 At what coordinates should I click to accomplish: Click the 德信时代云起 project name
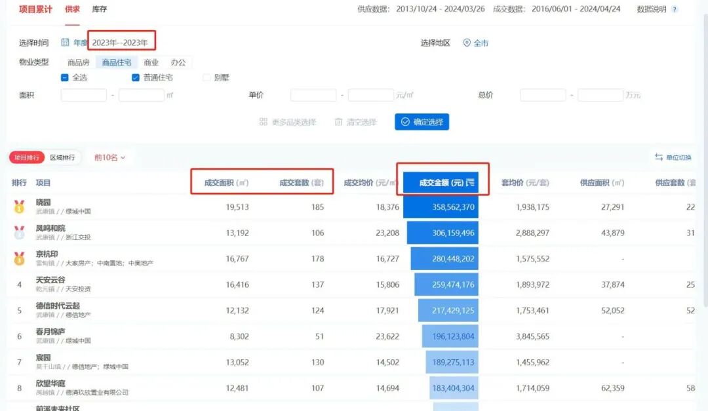(x=58, y=305)
